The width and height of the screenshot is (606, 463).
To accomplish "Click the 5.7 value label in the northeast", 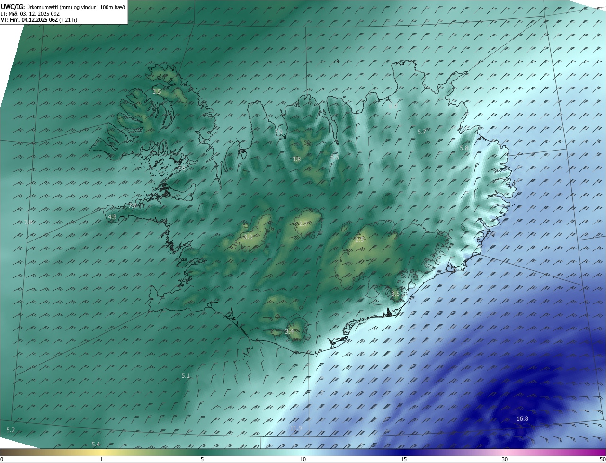I will pyautogui.click(x=422, y=132).
